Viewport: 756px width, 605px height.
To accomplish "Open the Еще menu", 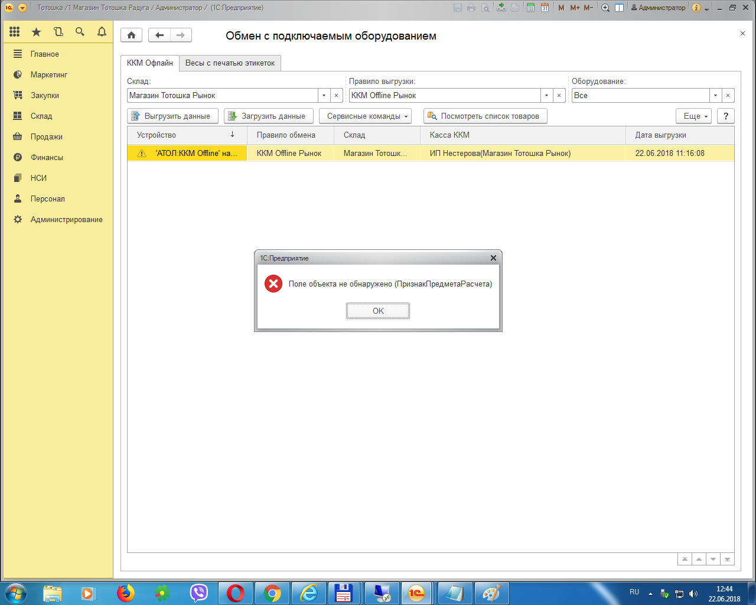I will click(x=693, y=116).
